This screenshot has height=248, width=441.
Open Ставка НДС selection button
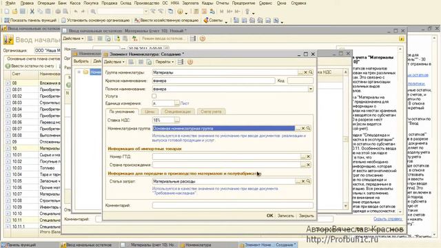[176, 120]
